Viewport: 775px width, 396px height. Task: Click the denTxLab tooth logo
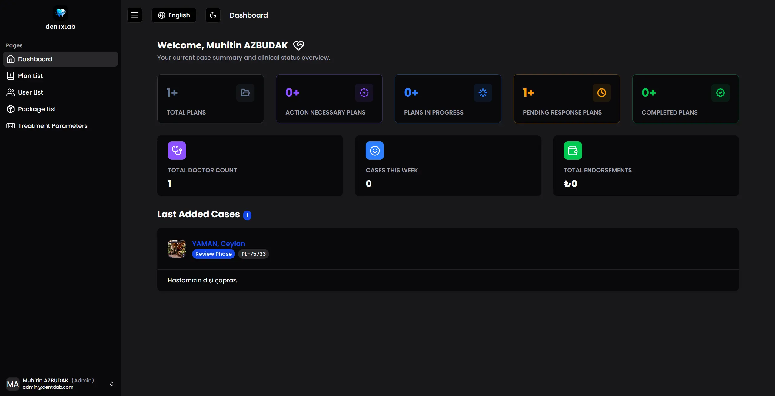click(x=60, y=13)
